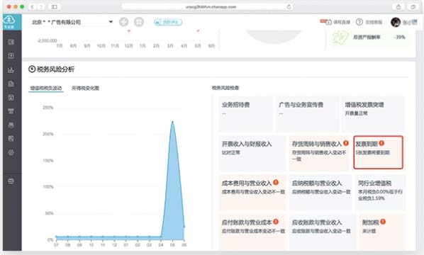Click the 5张发票将要到期 message

pos(373,152)
